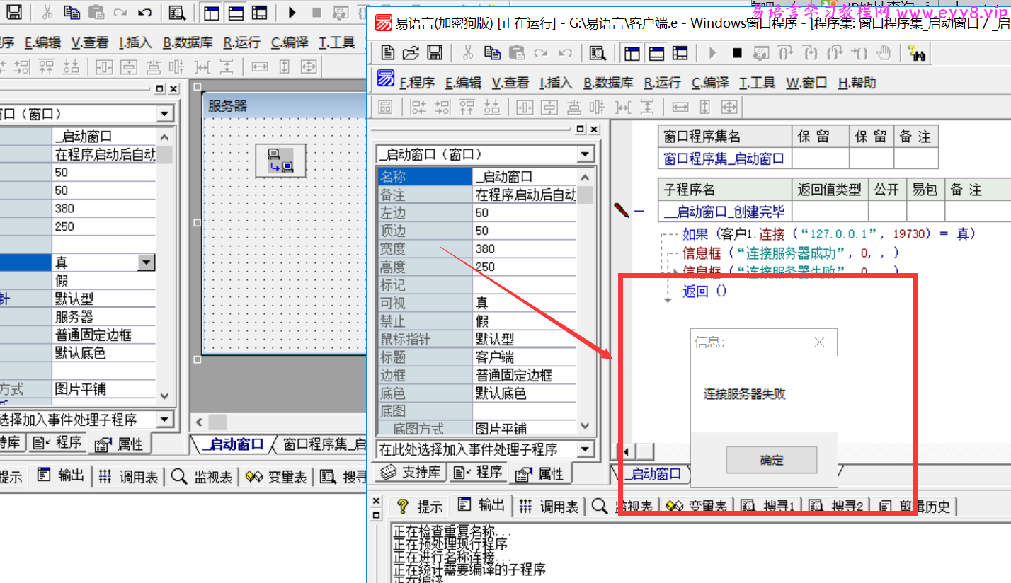Viewport: 1011px width, 583px height.
Task: Open 真 value dropdown in back property grid
Action: 146,263
